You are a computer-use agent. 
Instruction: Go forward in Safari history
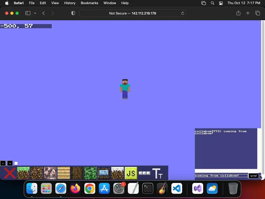[53, 13]
